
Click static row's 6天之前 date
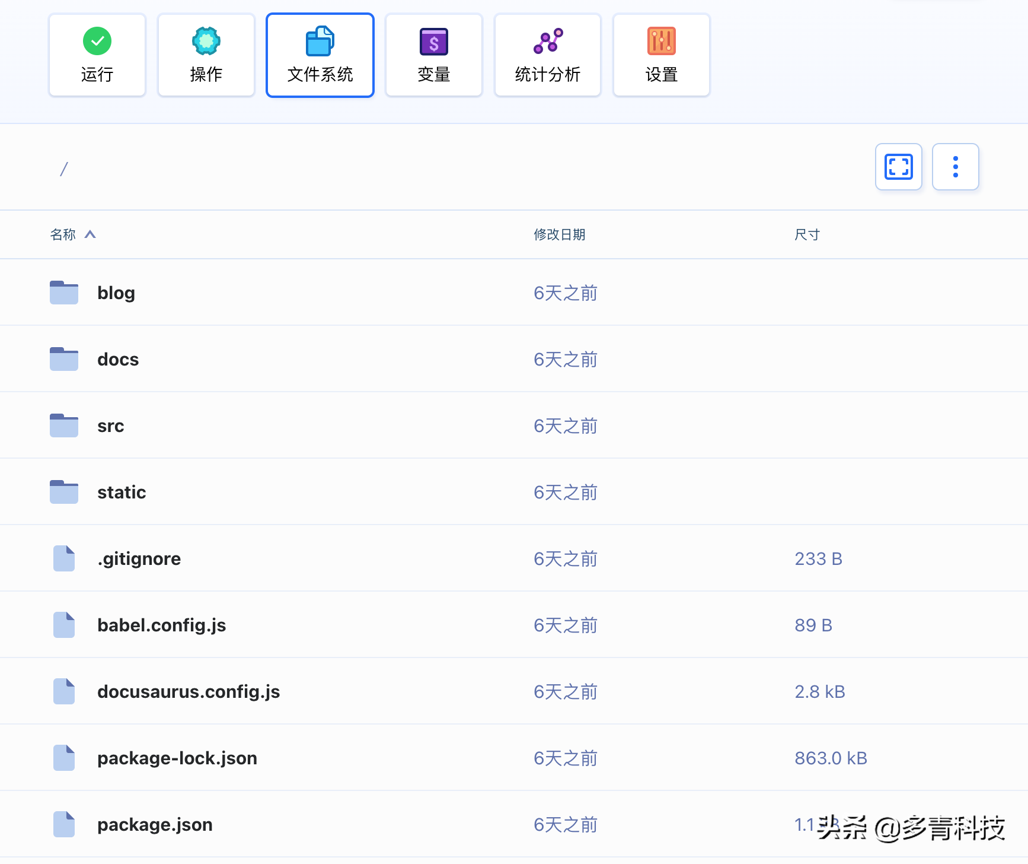(566, 492)
